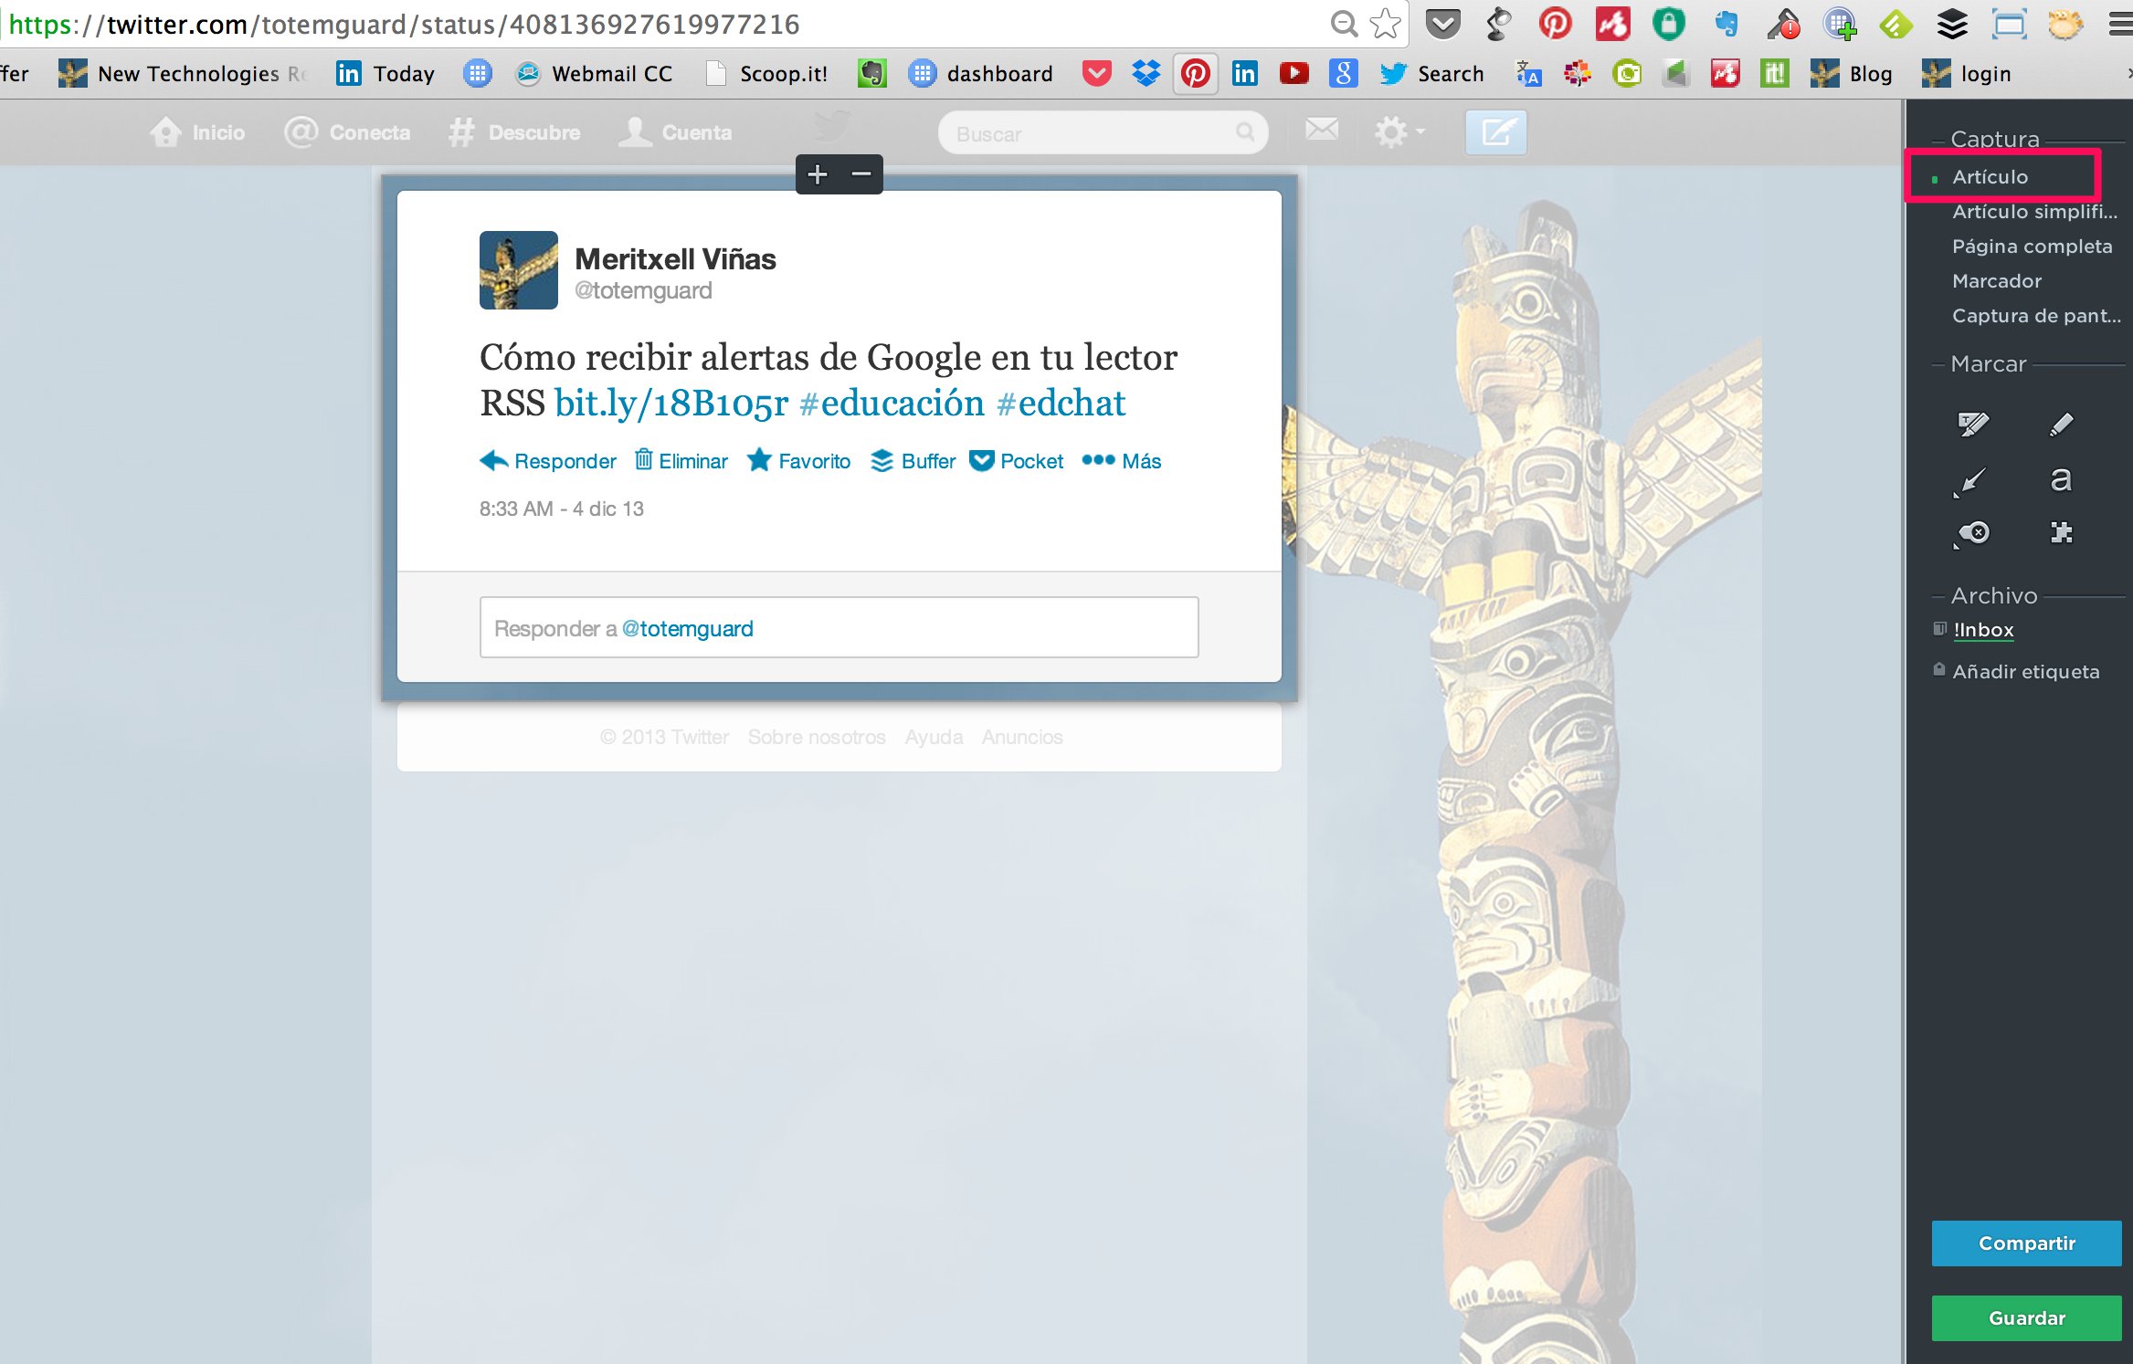Open the Cuenta tab in Twitter
2133x1364 pixels.
pos(675,132)
